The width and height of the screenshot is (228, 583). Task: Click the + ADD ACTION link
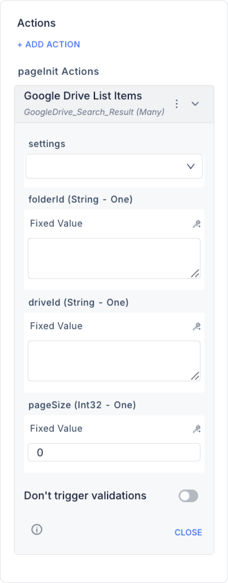(x=49, y=44)
